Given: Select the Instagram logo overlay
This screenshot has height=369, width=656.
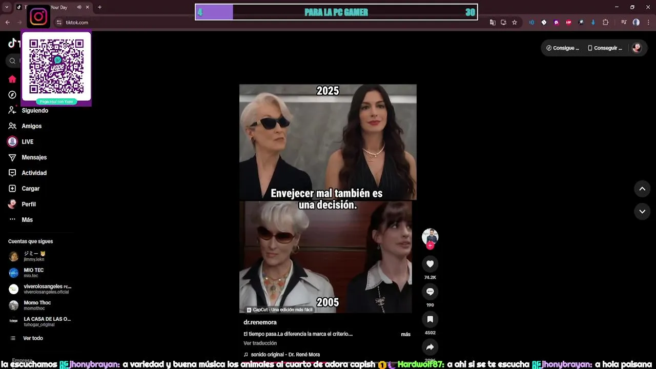Looking at the screenshot, I should pos(38,17).
